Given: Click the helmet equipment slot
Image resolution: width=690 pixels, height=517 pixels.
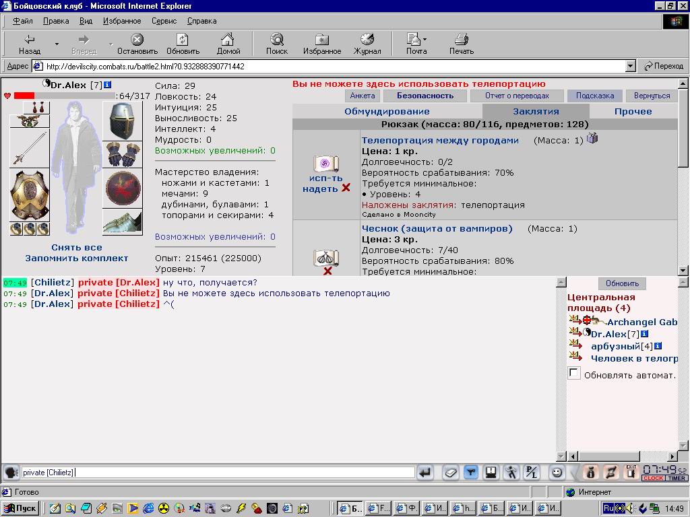Looking at the screenshot, I should 123,121.
